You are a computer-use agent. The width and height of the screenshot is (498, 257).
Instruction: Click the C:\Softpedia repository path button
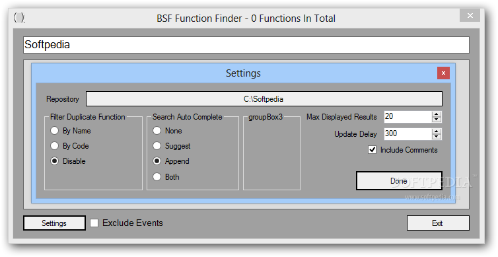(x=264, y=99)
